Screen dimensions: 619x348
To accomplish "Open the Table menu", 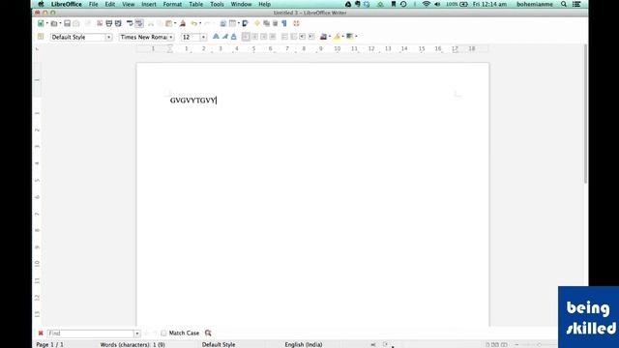I will click(x=195, y=4).
